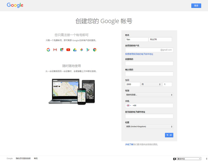The image size is (208, 161).
Task: Click the Google Play icon
Action: [x=88, y=50]
